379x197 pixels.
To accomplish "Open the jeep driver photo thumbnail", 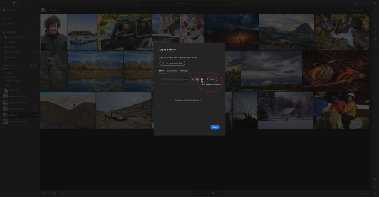I will click(125, 32).
